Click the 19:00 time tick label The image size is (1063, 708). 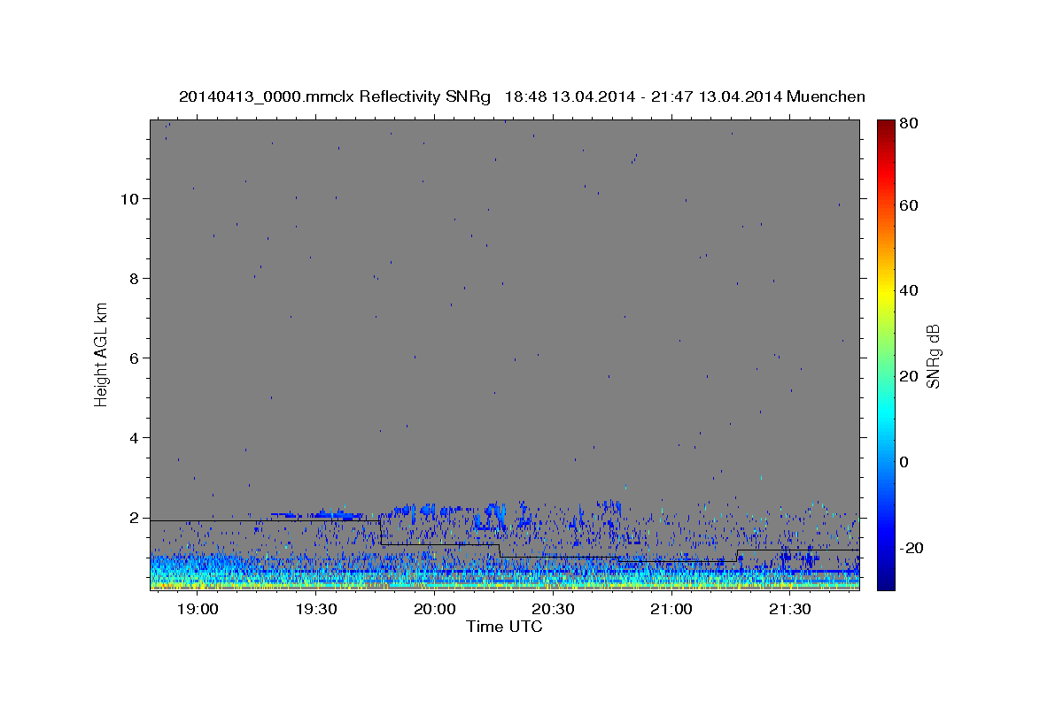(x=198, y=609)
